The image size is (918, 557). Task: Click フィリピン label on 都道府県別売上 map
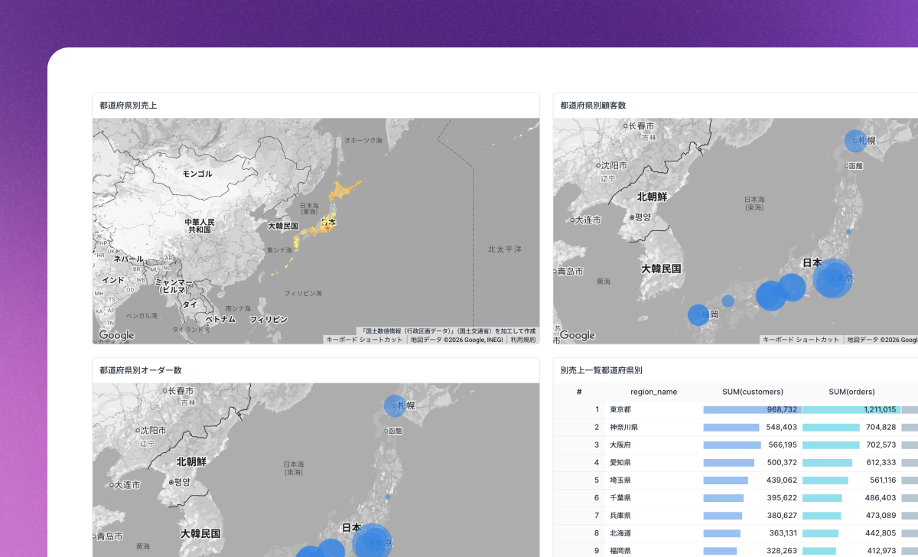(269, 319)
